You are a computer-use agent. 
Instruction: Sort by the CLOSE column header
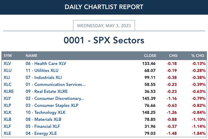150,56
